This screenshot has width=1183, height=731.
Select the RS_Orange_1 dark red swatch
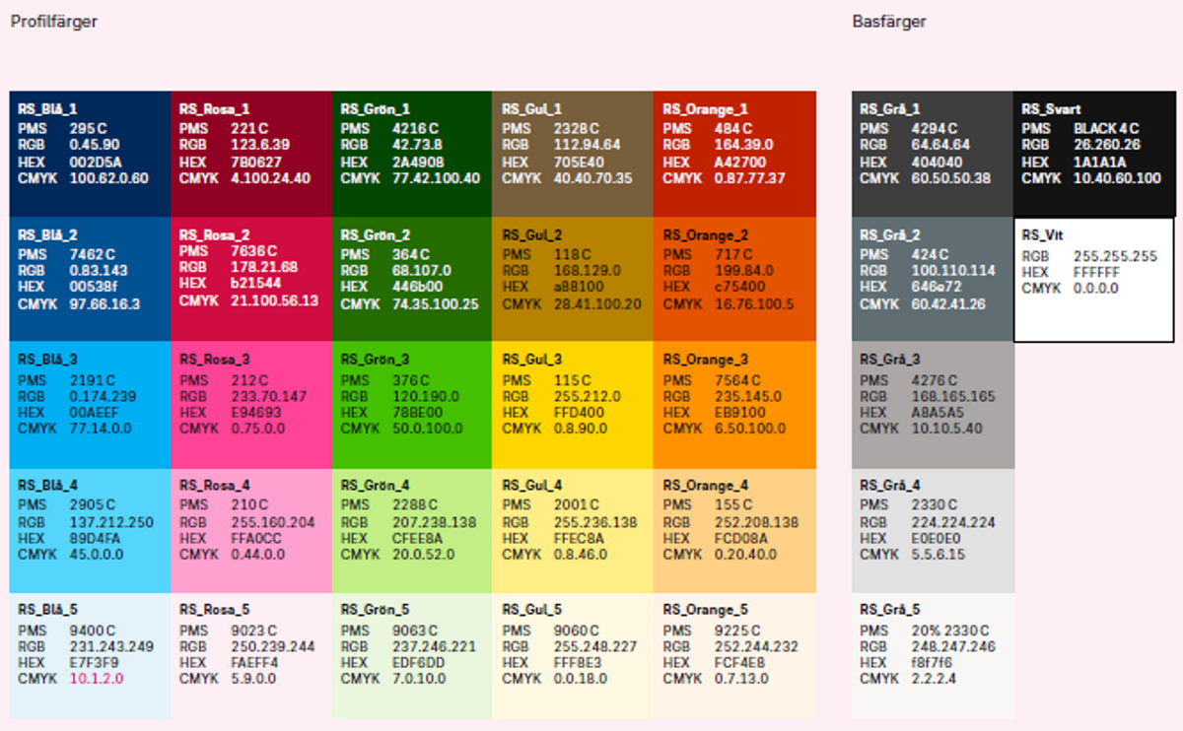click(734, 154)
